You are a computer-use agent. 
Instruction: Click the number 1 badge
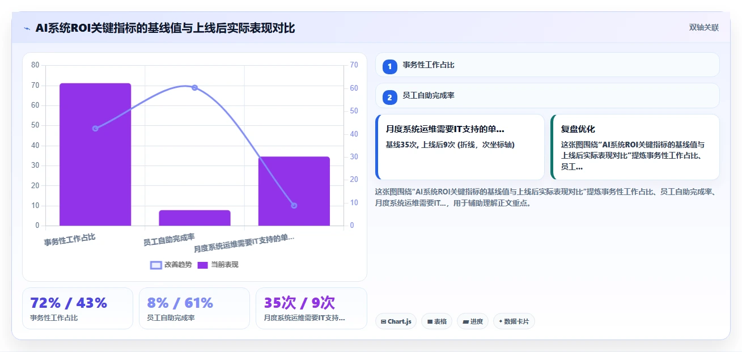tap(390, 66)
